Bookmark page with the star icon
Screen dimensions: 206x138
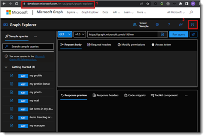148,4
